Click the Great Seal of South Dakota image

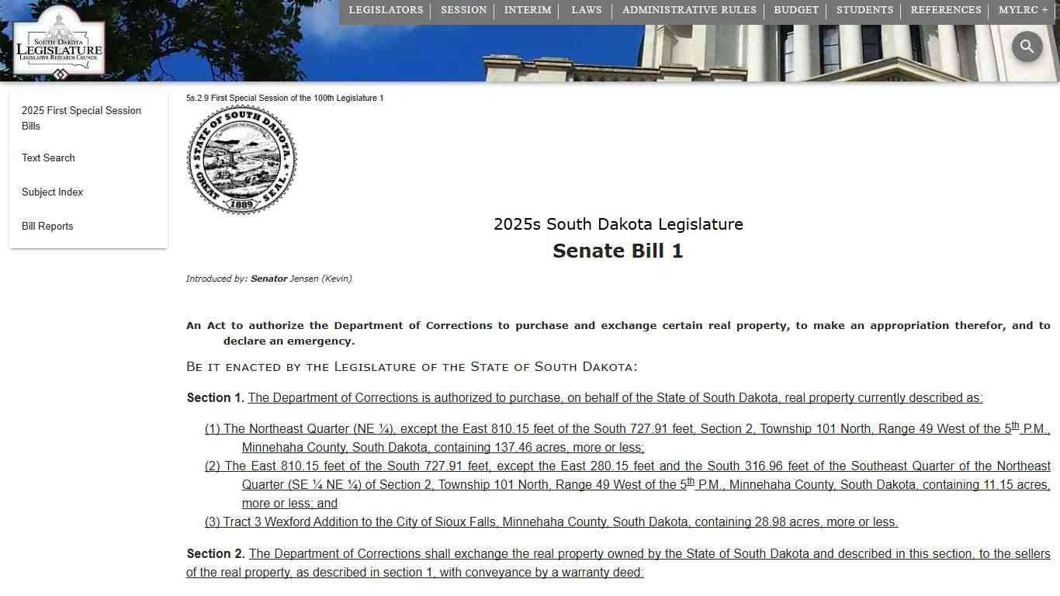pos(241,158)
